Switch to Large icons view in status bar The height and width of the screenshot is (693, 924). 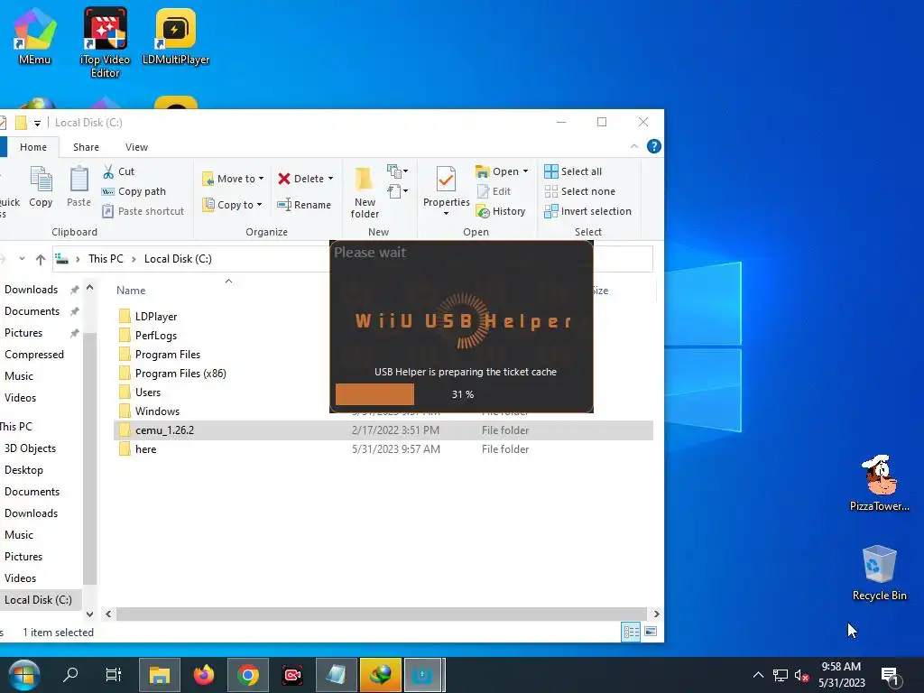coord(650,632)
